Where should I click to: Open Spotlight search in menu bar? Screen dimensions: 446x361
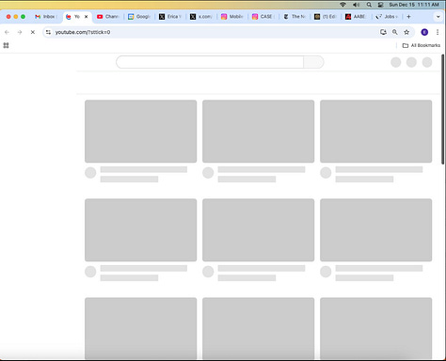click(369, 5)
